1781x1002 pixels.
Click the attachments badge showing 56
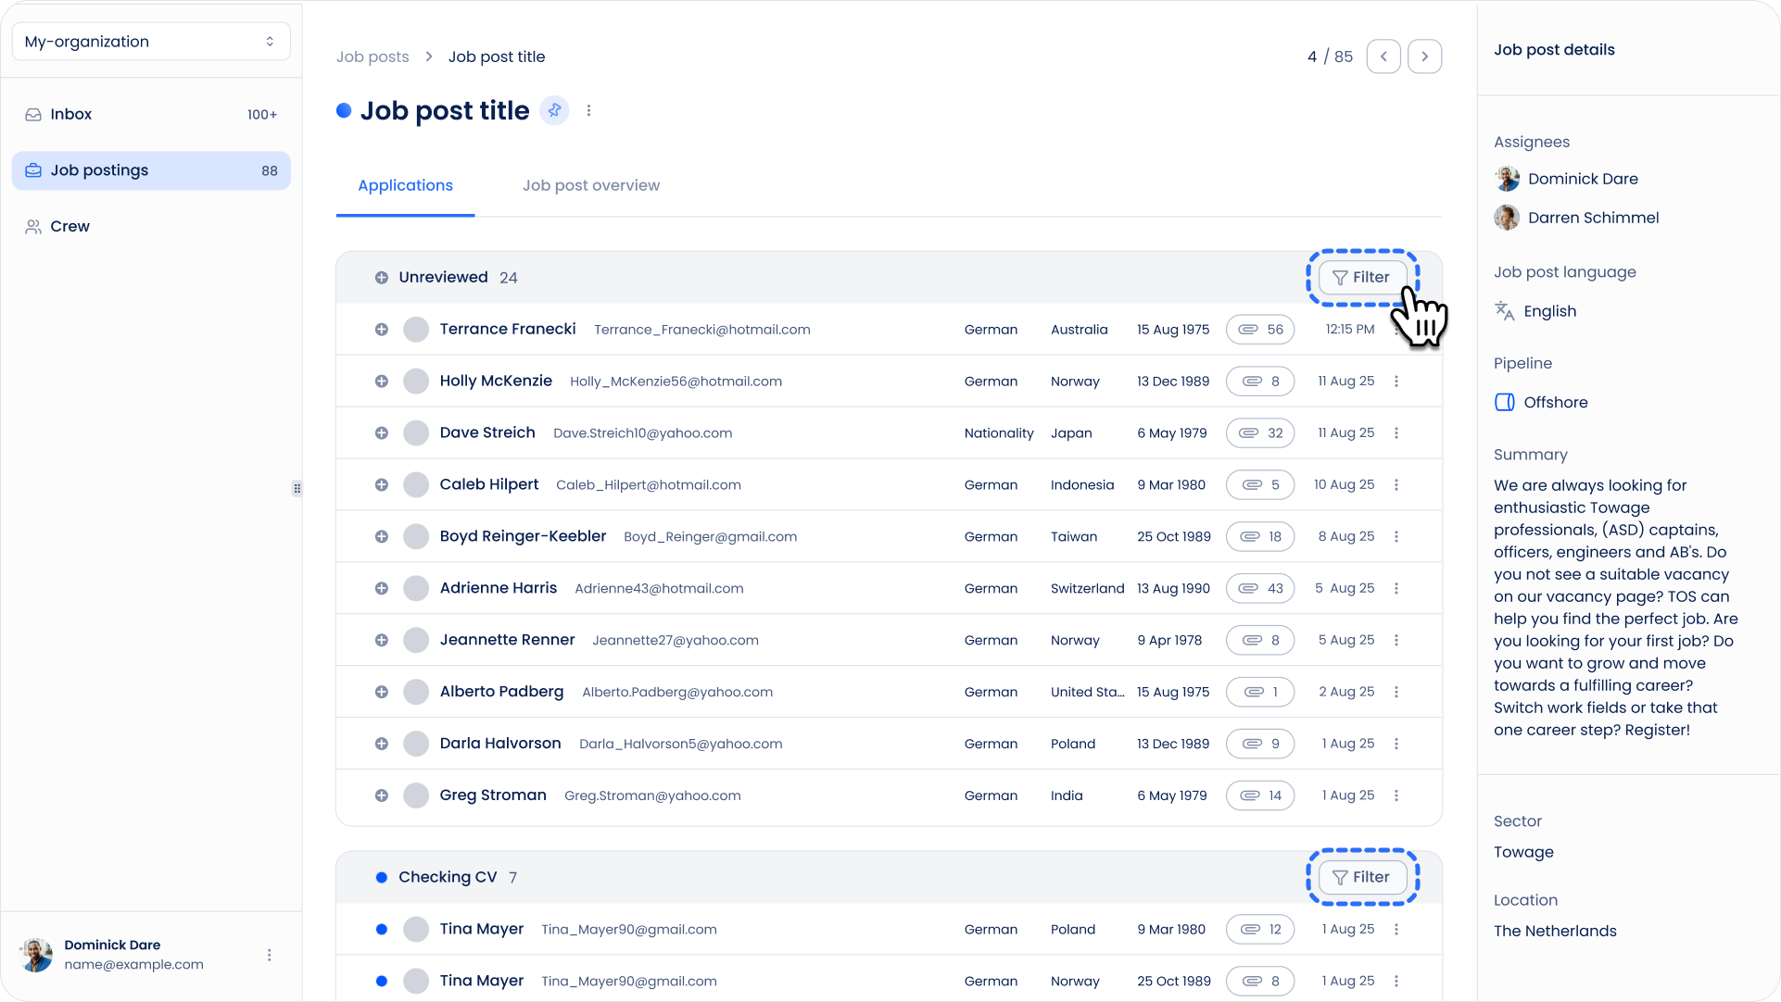(x=1260, y=329)
